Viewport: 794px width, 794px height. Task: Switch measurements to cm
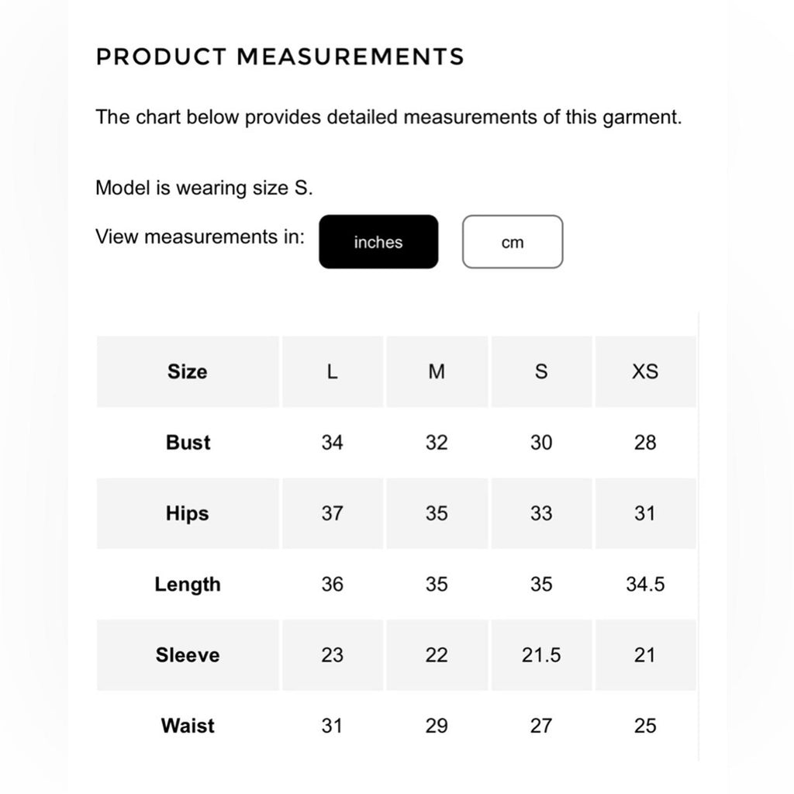coord(513,242)
